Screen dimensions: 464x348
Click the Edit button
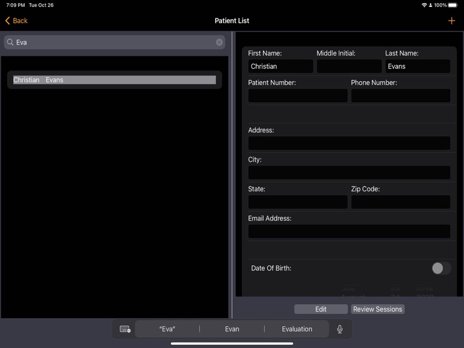320,309
